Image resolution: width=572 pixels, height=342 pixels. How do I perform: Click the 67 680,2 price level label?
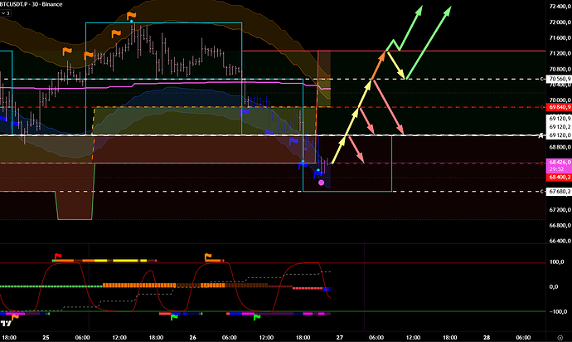tap(556, 192)
